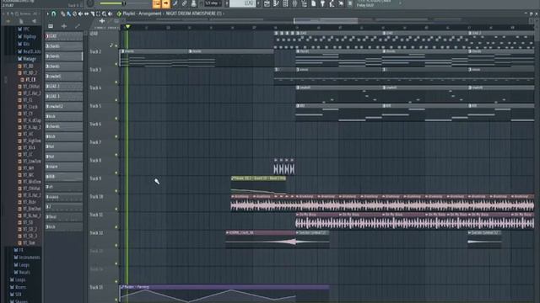Image resolution: width=540 pixels, height=303 pixels.
Task: Choose the Select tool in playlist toolbar
Action: coord(98,13)
